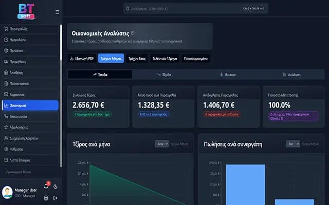Open Διαχείριση Χρηστών in the sidebar
This screenshot has width=329, height=205.
click(x=30, y=138)
